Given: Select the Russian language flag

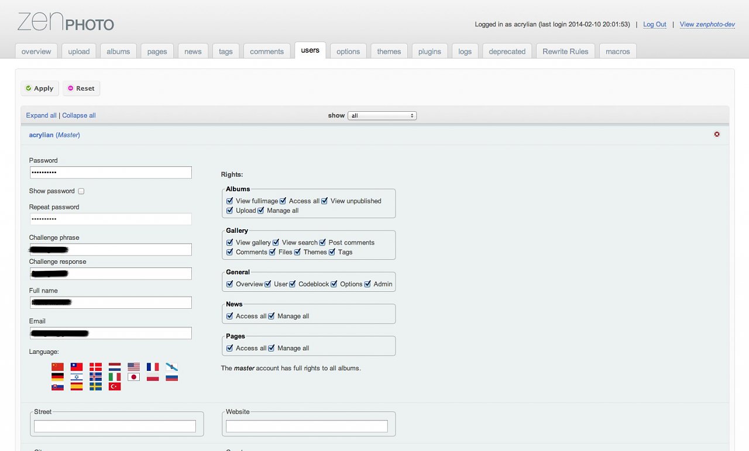Looking at the screenshot, I should pos(172,377).
